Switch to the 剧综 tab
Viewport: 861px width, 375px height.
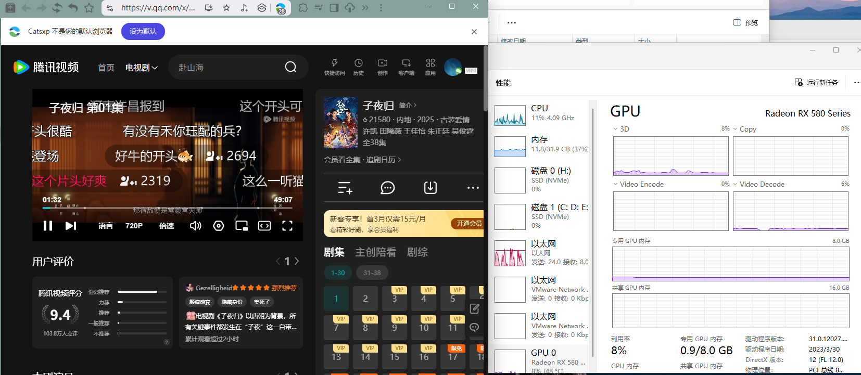tap(417, 252)
